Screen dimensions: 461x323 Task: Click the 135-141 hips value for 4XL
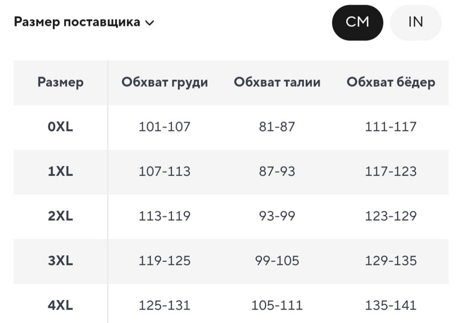point(391,305)
